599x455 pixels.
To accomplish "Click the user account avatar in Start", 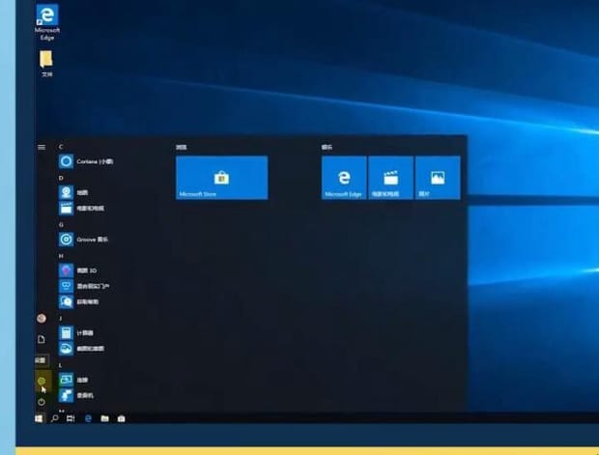I will click(42, 318).
